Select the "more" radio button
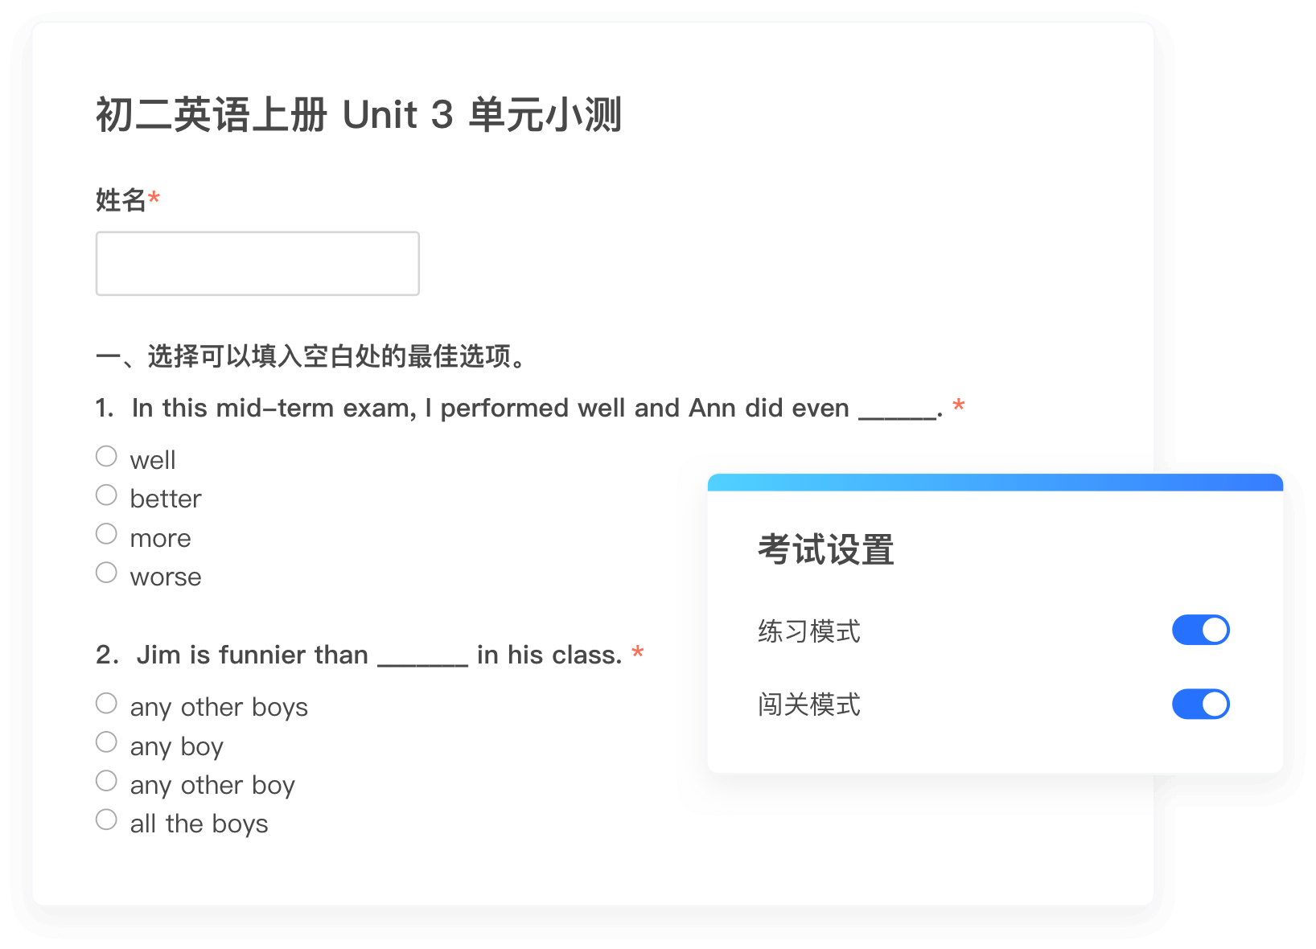The height and width of the screenshot is (949, 1316). [x=106, y=534]
